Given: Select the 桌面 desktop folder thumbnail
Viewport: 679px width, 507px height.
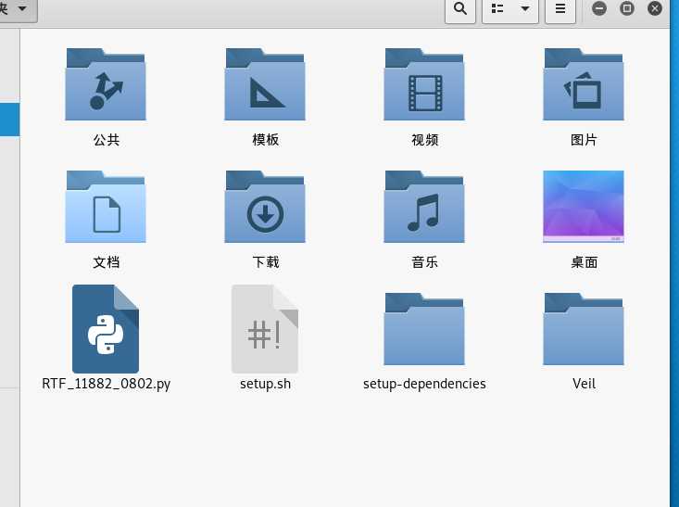Looking at the screenshot, I should [584, 207].
